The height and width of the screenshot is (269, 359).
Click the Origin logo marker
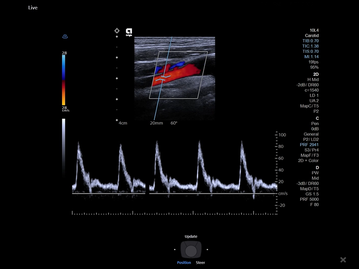(x=129, y=31)
